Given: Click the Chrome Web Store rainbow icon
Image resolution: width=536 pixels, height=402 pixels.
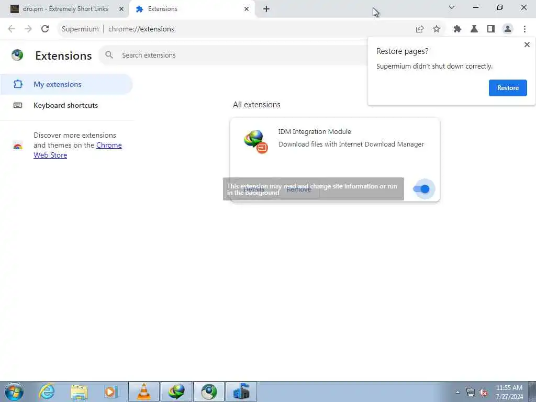Looking at the screenshot, I should (x=18, y=146).
